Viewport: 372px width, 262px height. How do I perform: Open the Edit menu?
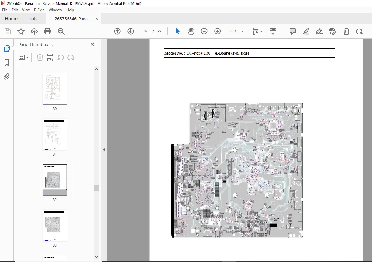[15, 10]
